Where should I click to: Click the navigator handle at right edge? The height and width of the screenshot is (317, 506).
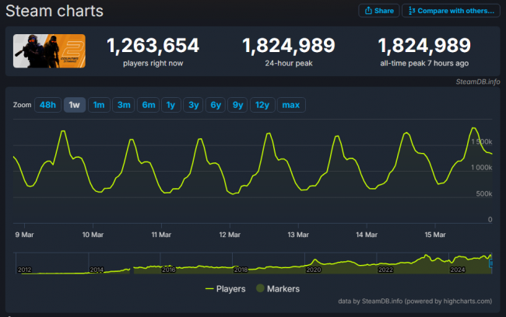[491, 264]
